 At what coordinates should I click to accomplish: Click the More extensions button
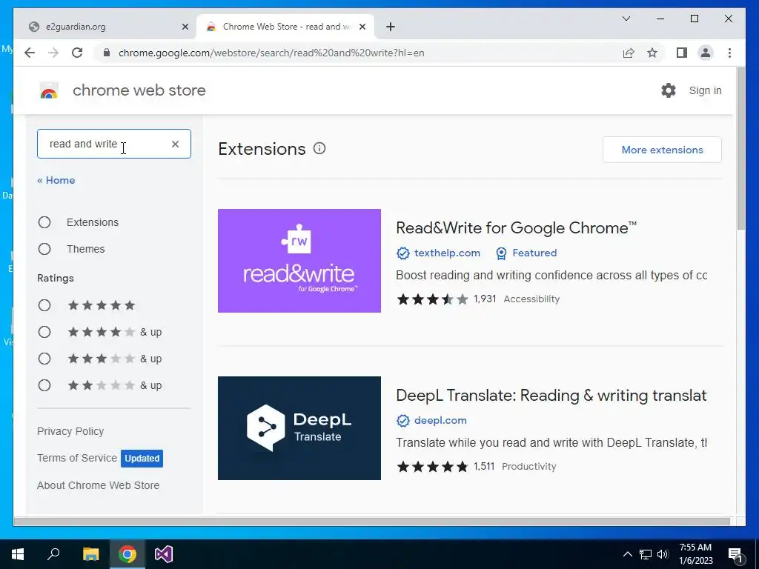coord(662,150)
